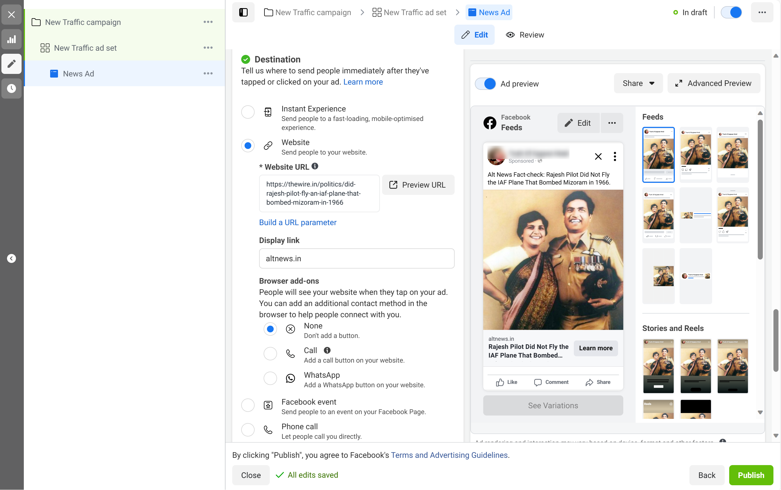
Task: Open the bar chart insights icon in the left rail
Action: pos(11,39)
